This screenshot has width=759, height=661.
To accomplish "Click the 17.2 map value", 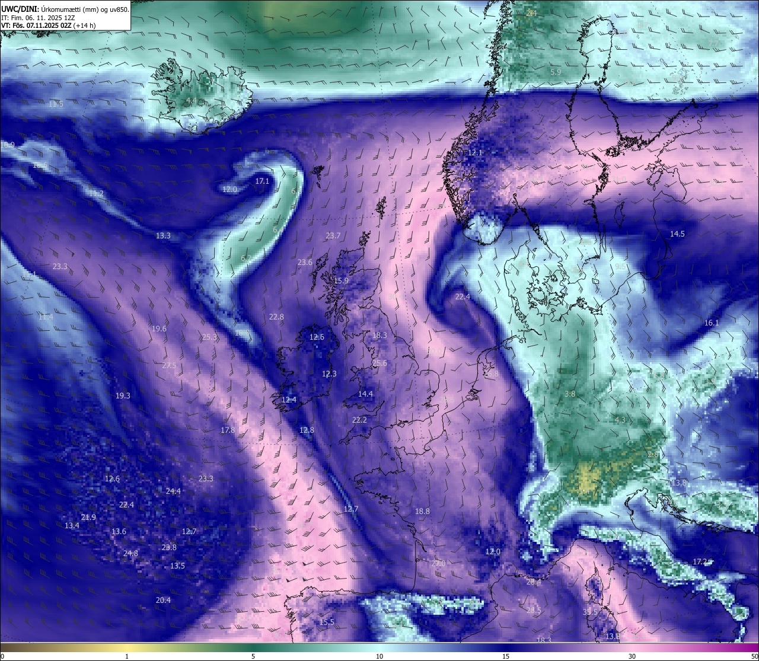I will [x=700, y=561].
